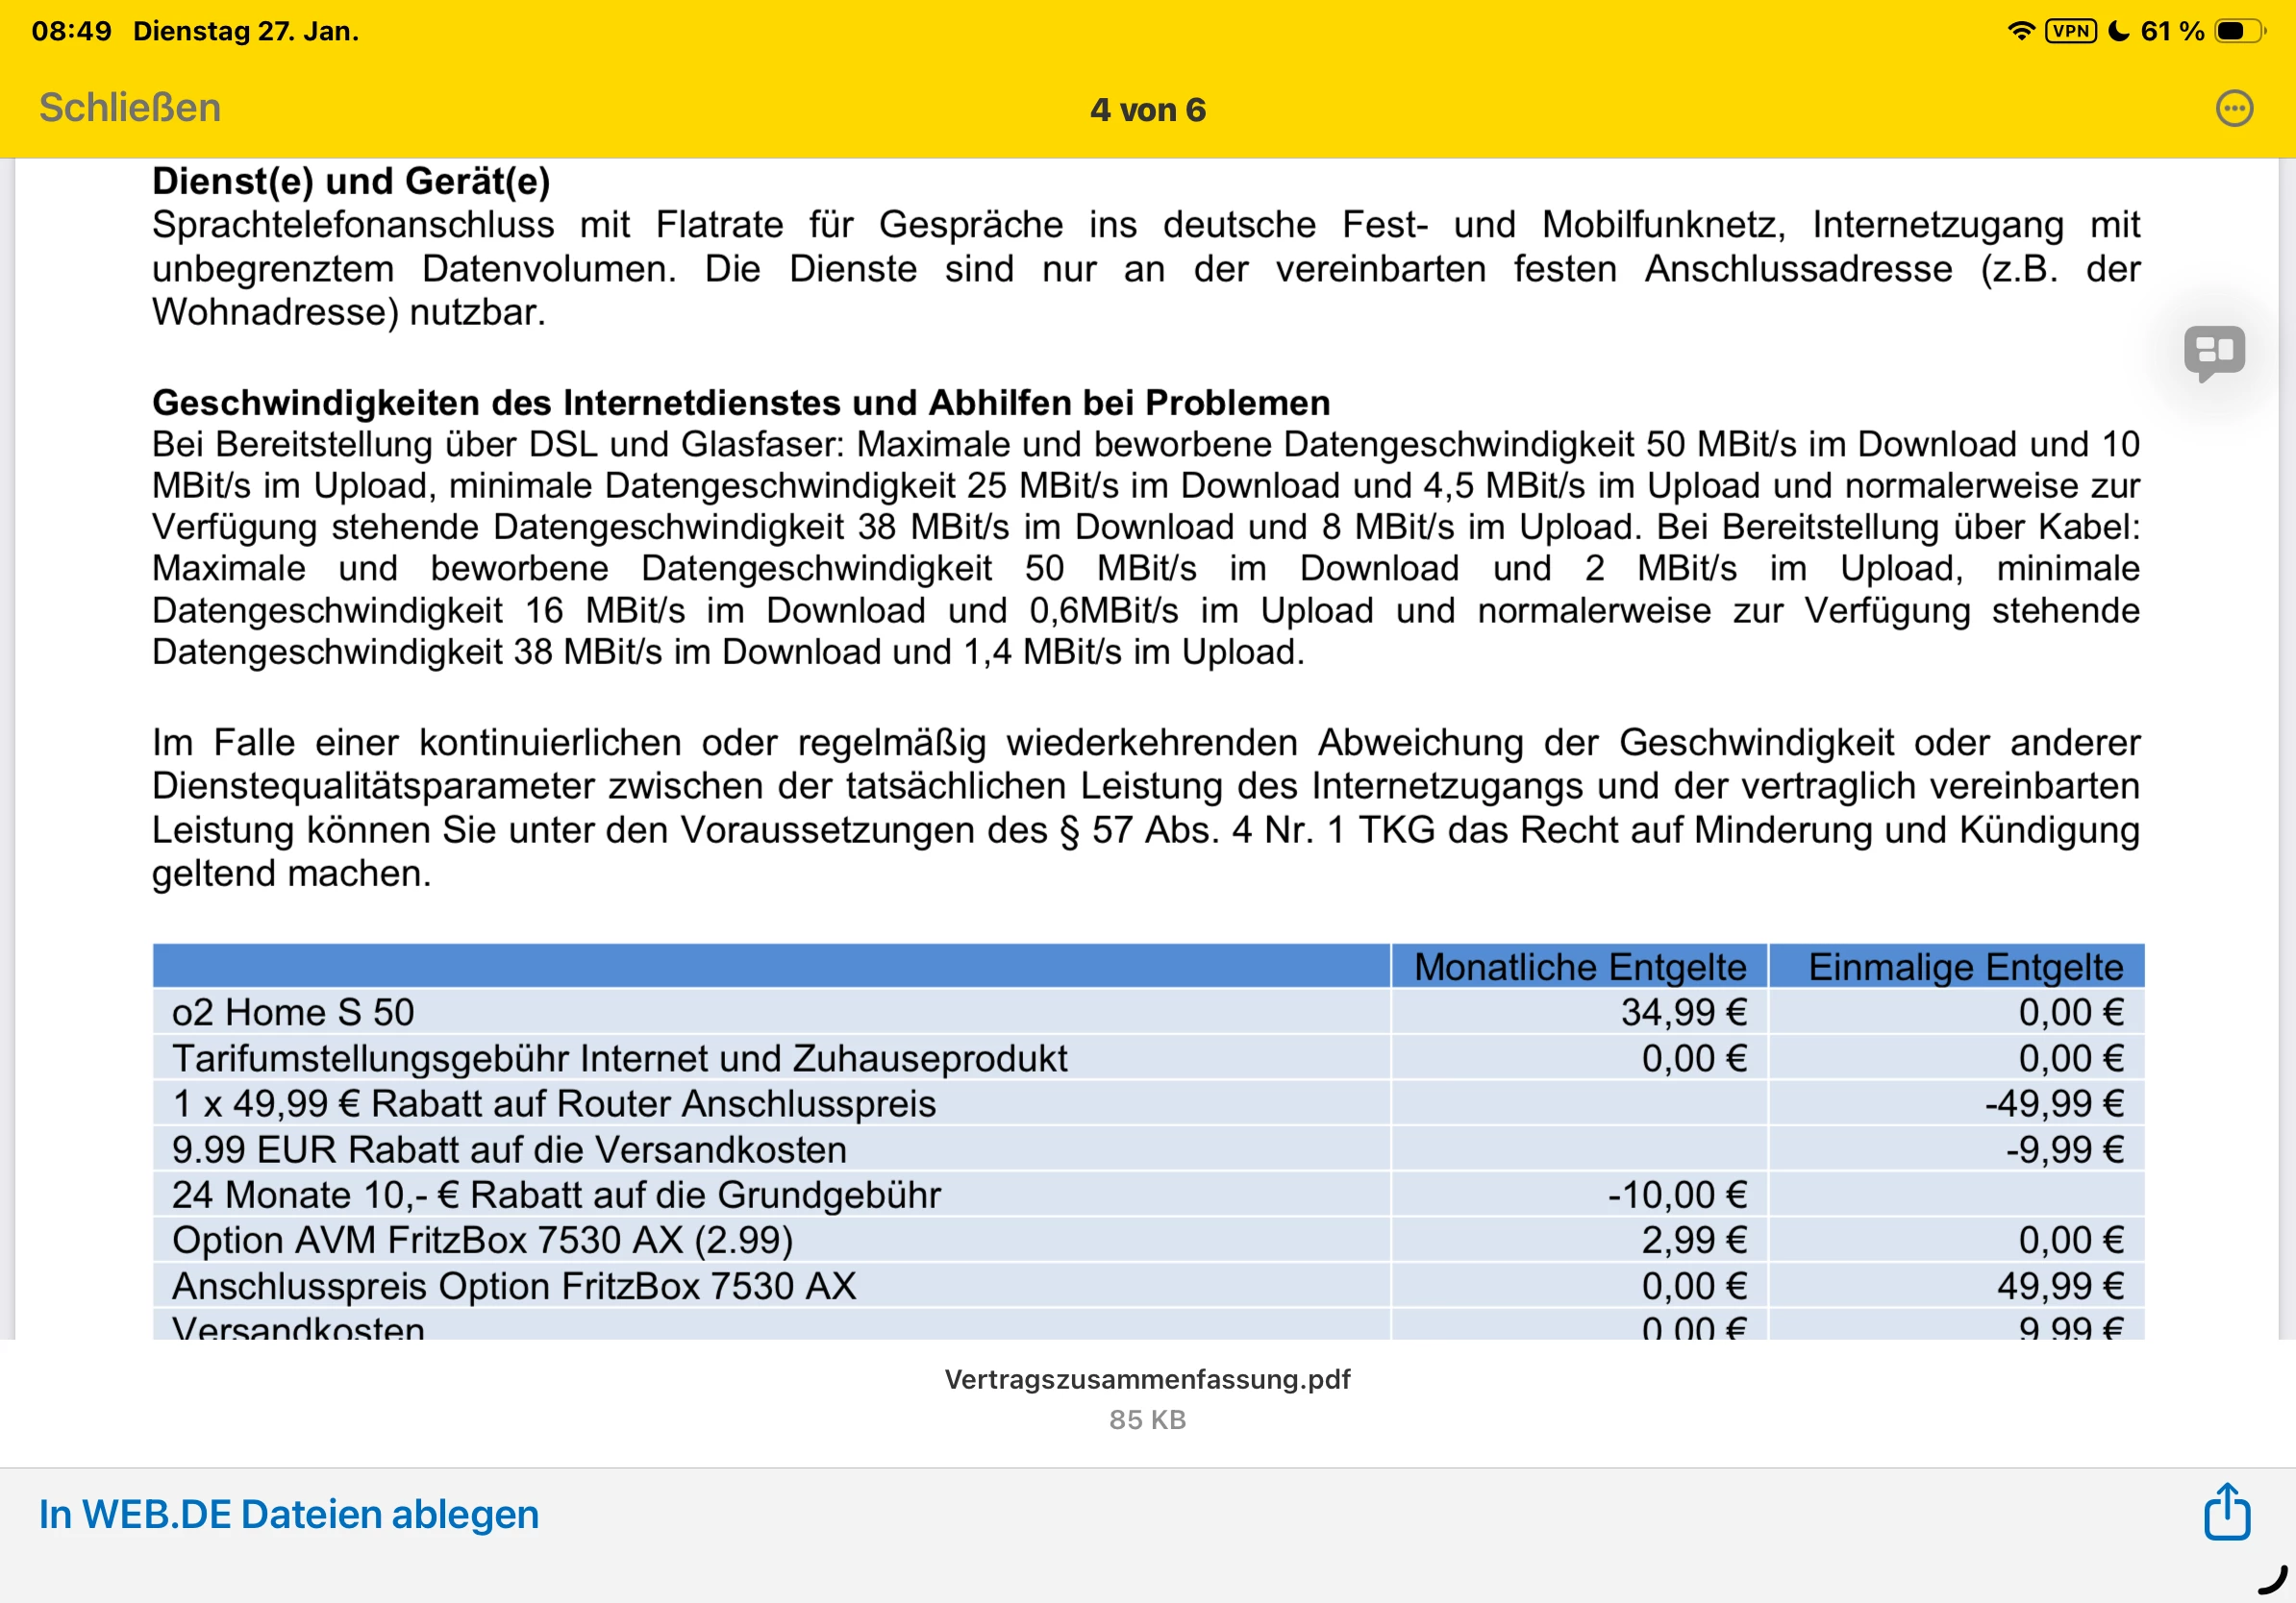The image size is (2296, 1603).
Task: Tap the '4 von 6' page indicator
Action: click(1147, 110)
